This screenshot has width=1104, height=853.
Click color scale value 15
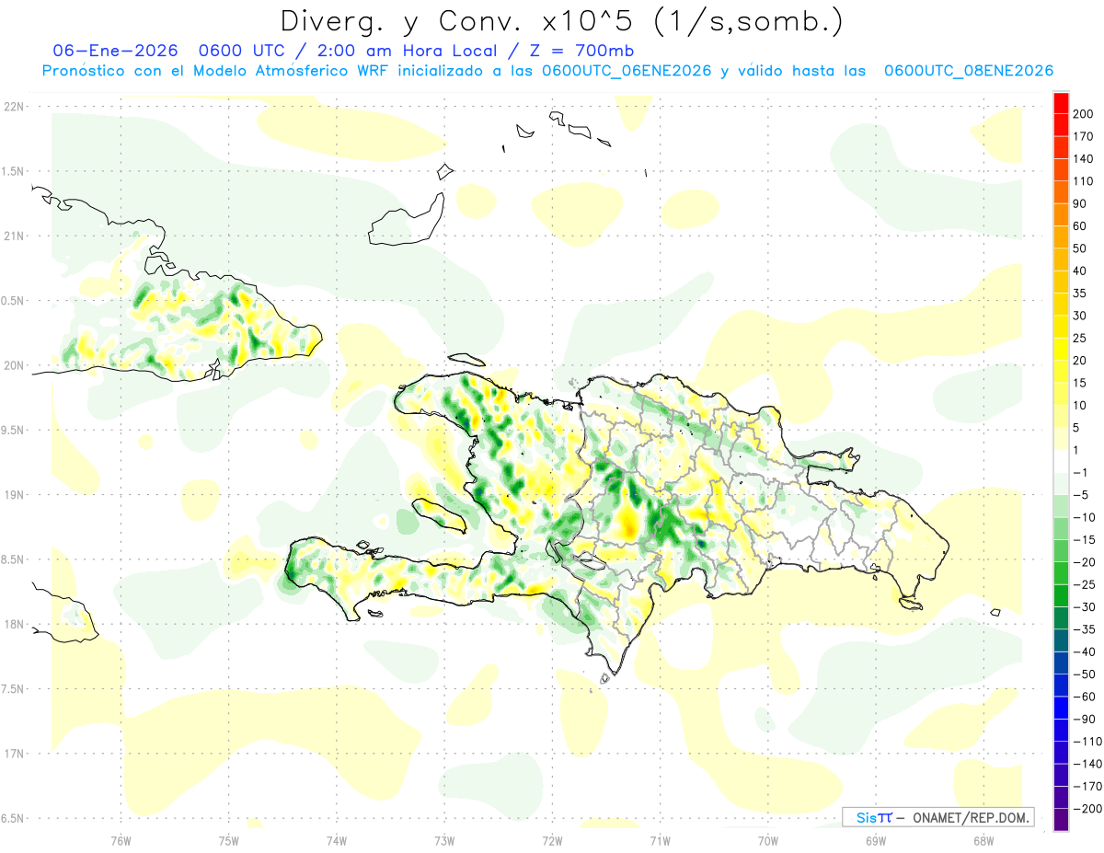click(x=1080, y=383)
